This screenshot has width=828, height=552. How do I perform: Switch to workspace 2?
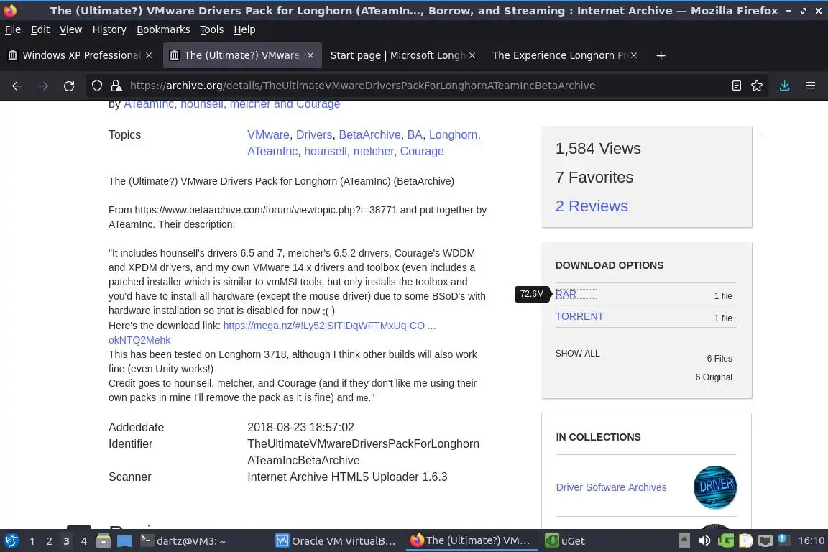point(49,541)
